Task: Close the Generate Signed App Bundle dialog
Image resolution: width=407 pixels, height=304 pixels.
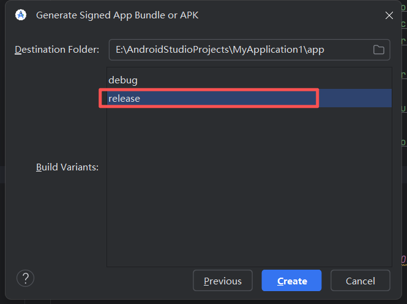Action: [389, 15]
